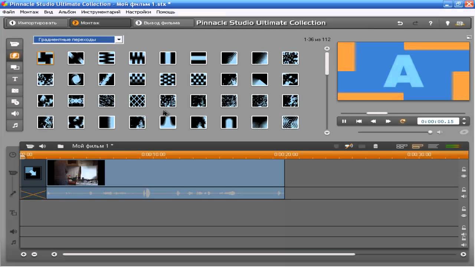Open the Настройки menu
Screen dimensions: 475x267
[x=138, y=12]
